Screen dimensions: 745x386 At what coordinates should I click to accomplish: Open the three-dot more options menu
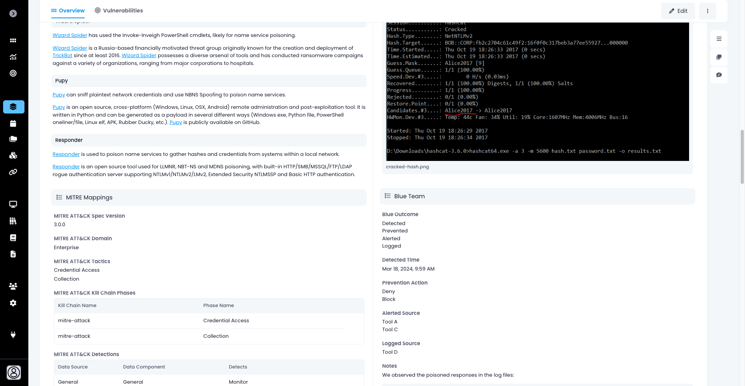click(x=707, y=11)
